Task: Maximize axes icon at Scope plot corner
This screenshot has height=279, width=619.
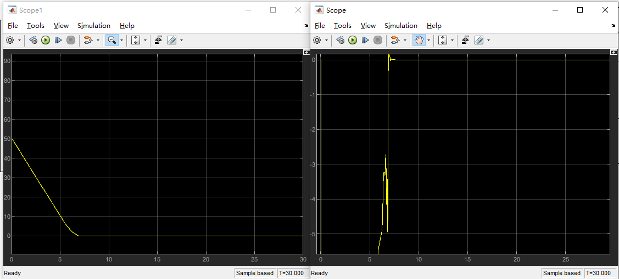Action: pyautogui.click(x=614, y=52)
